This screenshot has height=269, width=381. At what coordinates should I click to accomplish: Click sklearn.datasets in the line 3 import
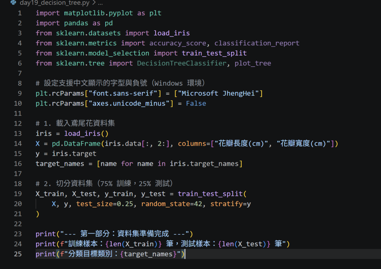pos(89,33)
